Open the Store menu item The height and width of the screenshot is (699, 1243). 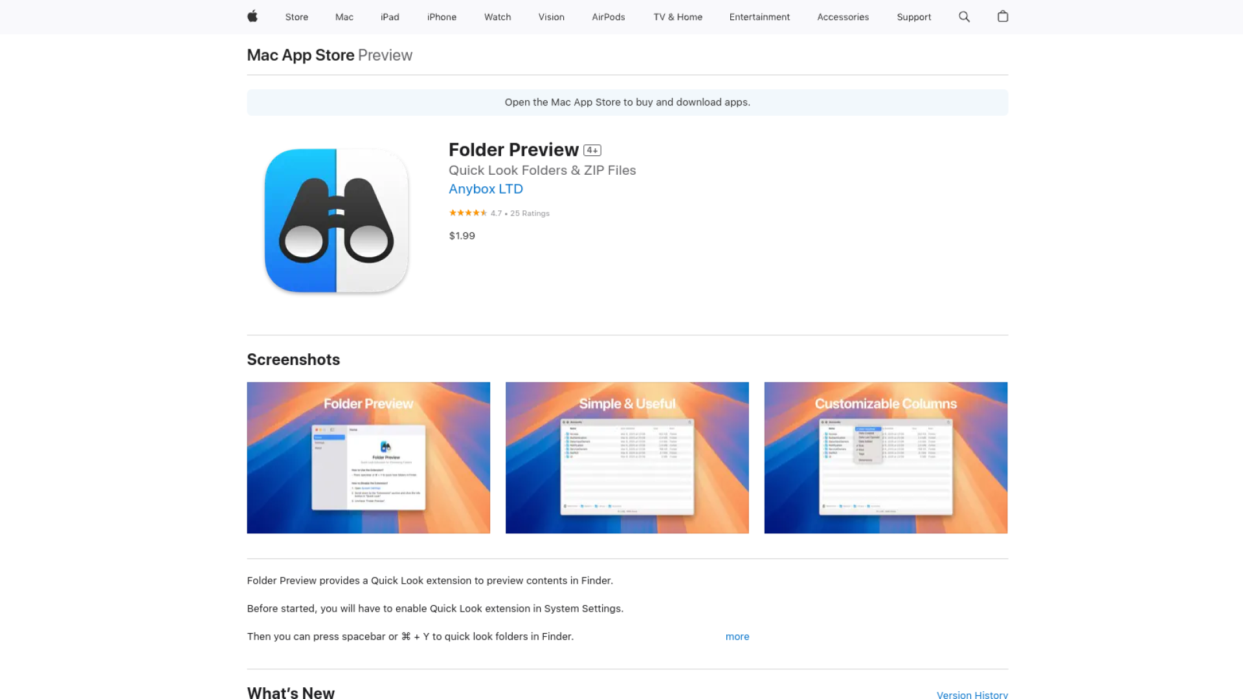tap(297, 17)
